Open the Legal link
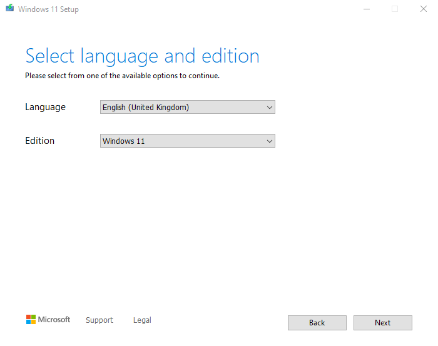This screenshot has width=438, height=346. (x=142, y=320)
